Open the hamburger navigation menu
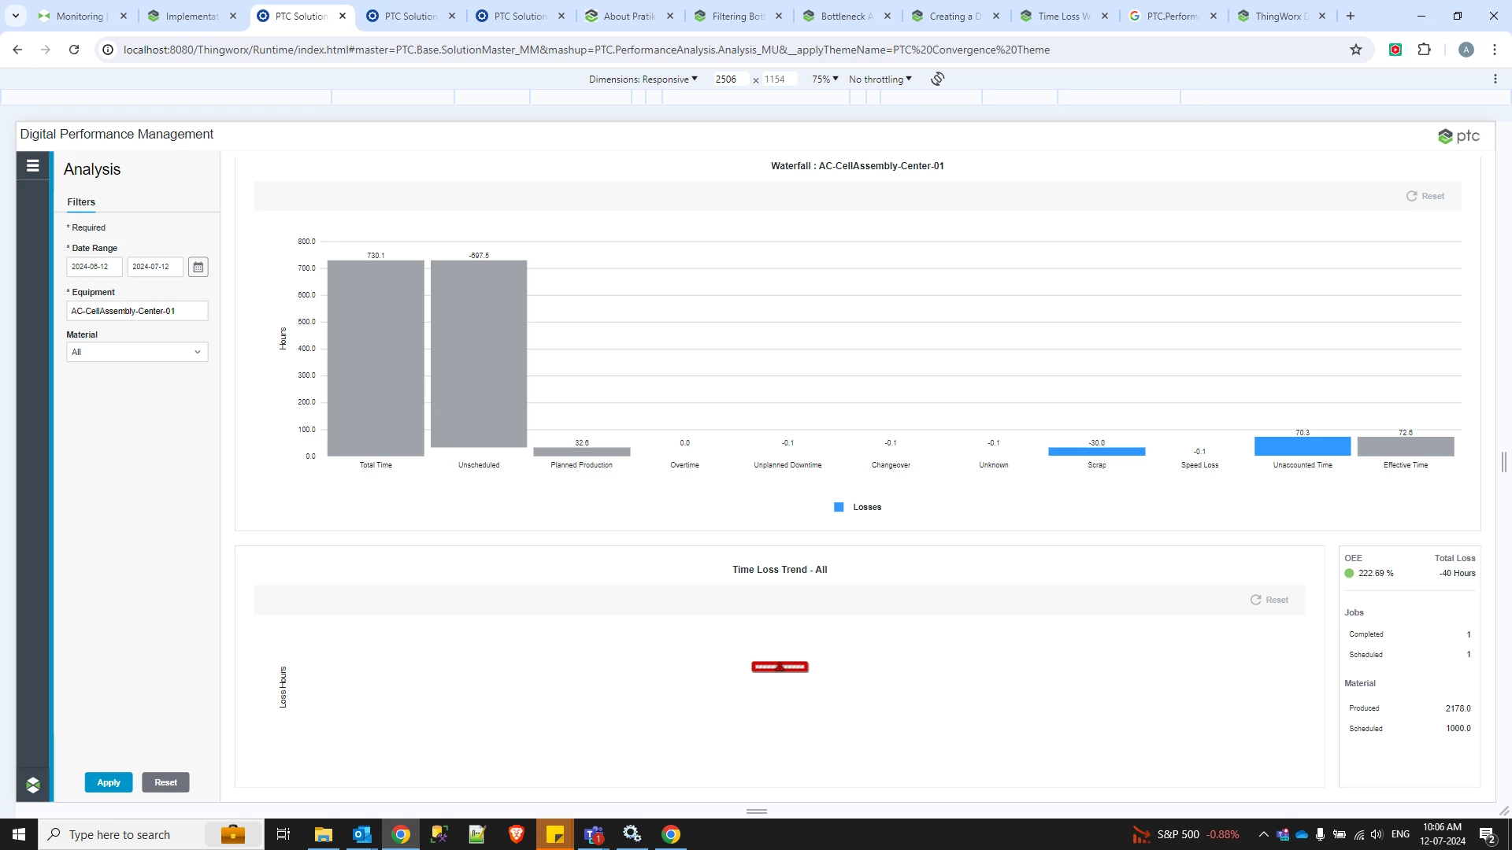Viewport: 1512px width, 850px height. [x=32, y=166]
